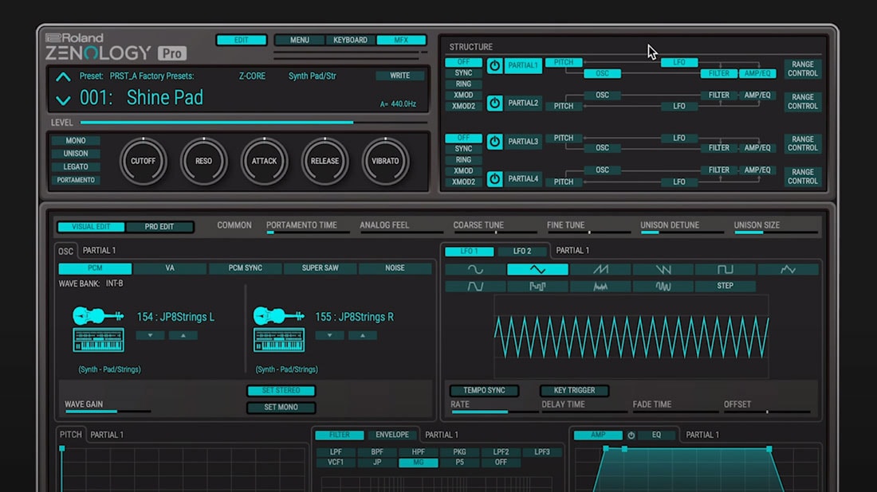
Task: Select the random noise LFO waveform
Action: (600, 286)
